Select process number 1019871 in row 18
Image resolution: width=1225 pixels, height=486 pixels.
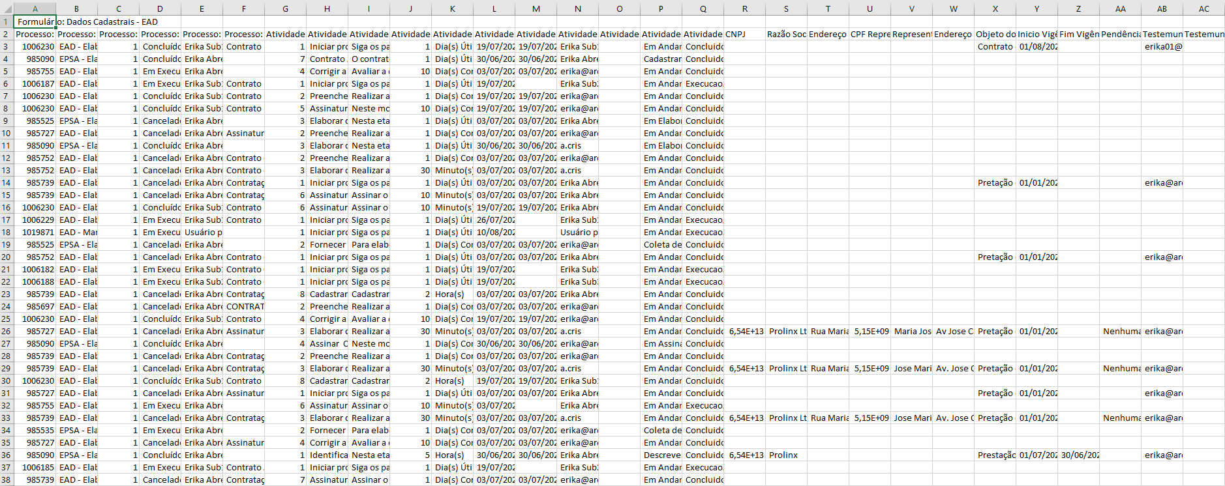click(x=35, y=232)
